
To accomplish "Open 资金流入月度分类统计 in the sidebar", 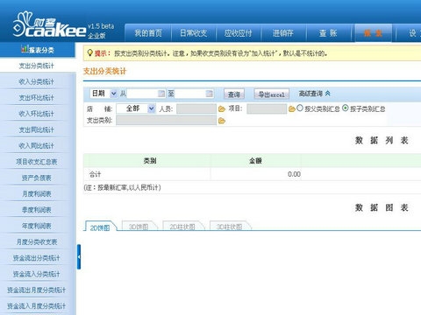I will [37, 306].
